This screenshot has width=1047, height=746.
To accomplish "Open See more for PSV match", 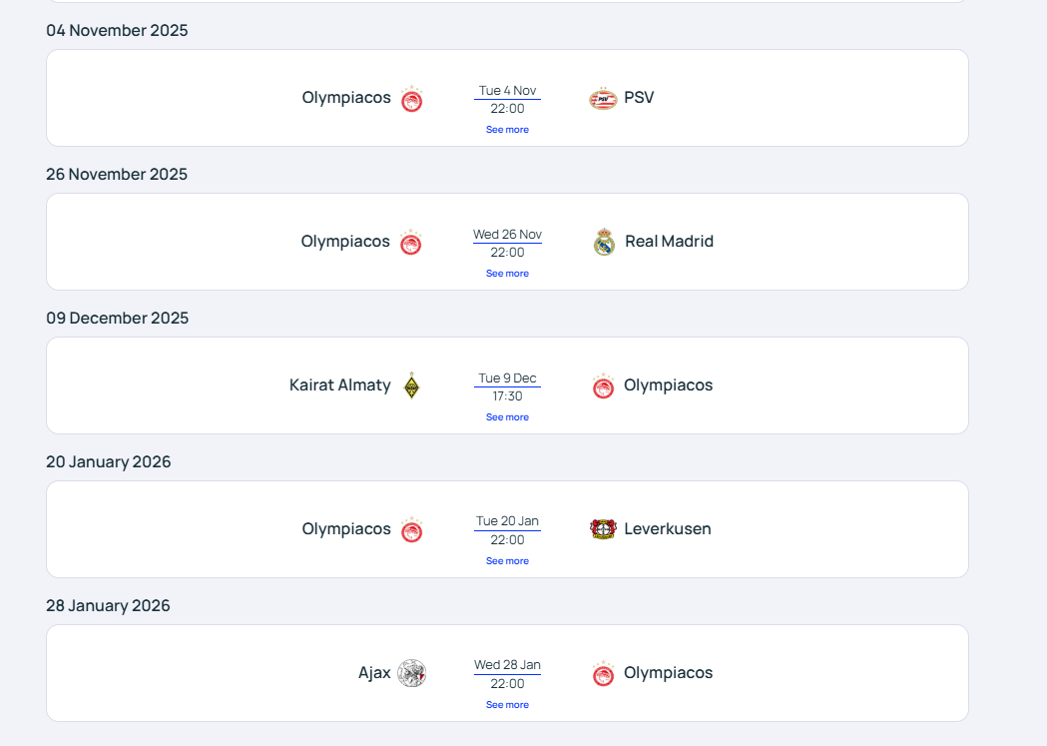I will (507, 130).
